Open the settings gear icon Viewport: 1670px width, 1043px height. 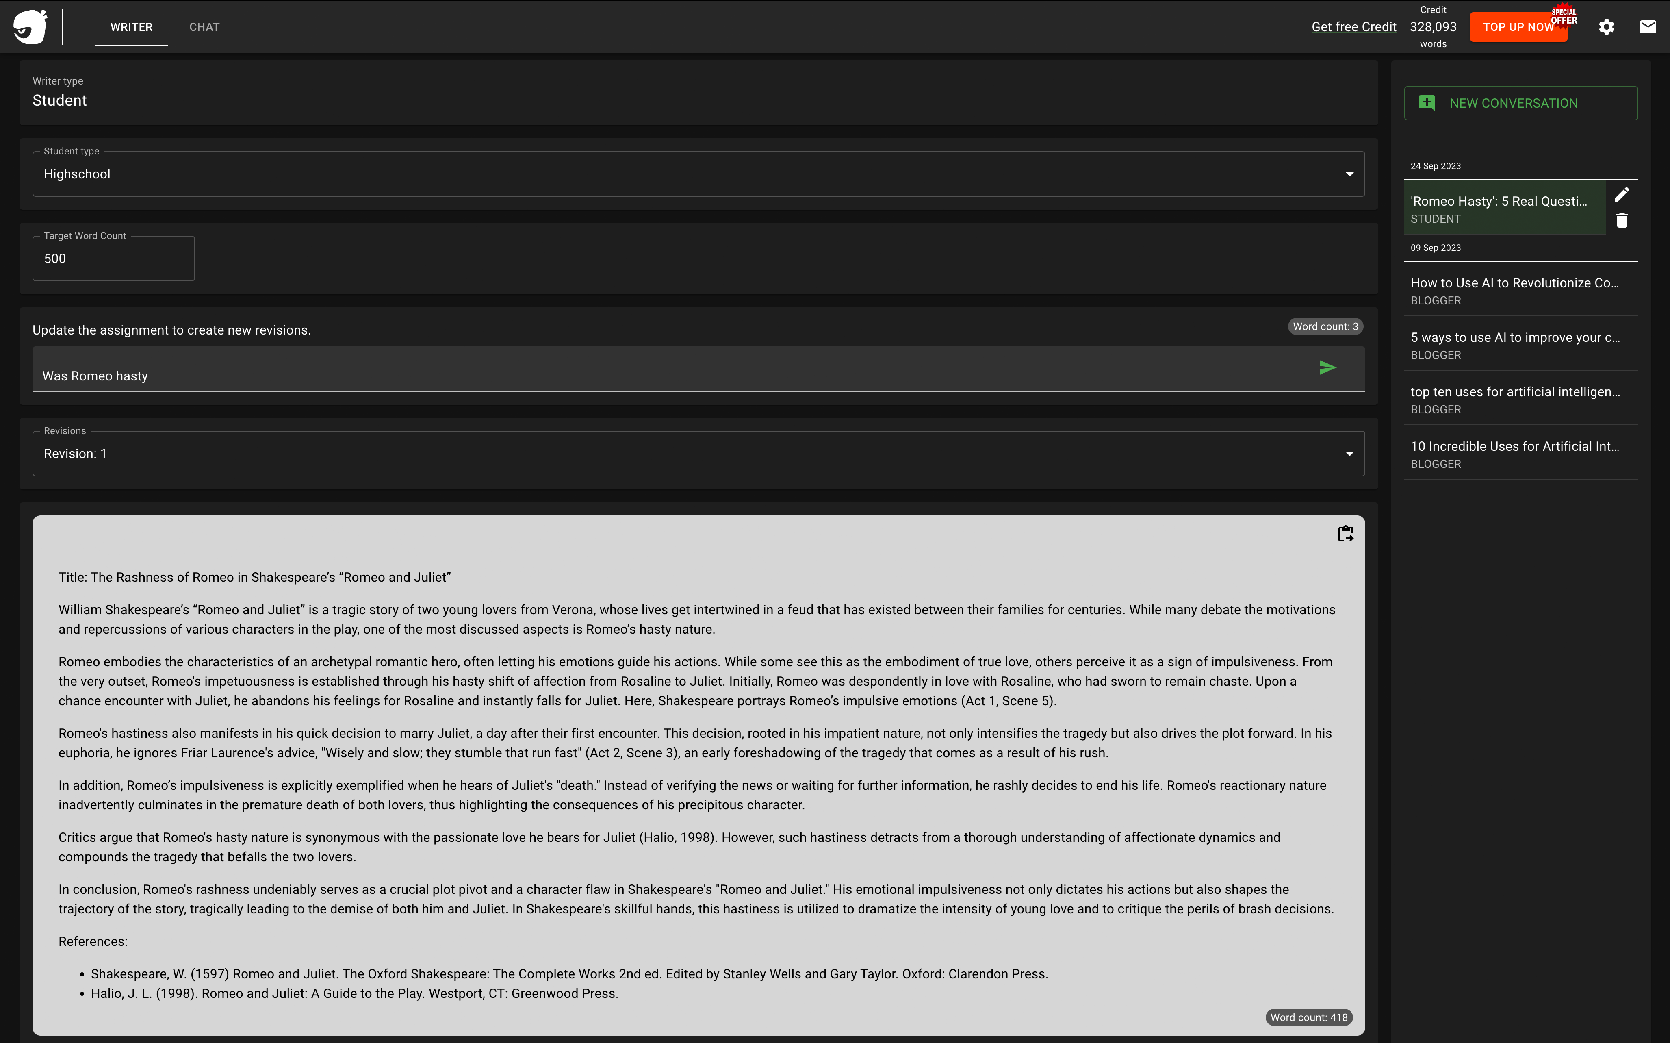(1607, 27)
